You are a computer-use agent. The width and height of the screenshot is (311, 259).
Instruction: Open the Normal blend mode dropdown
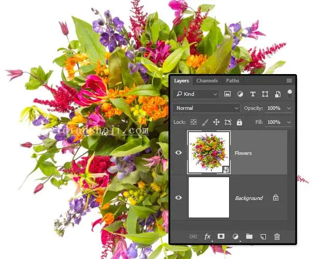click(x=206, y=108)
